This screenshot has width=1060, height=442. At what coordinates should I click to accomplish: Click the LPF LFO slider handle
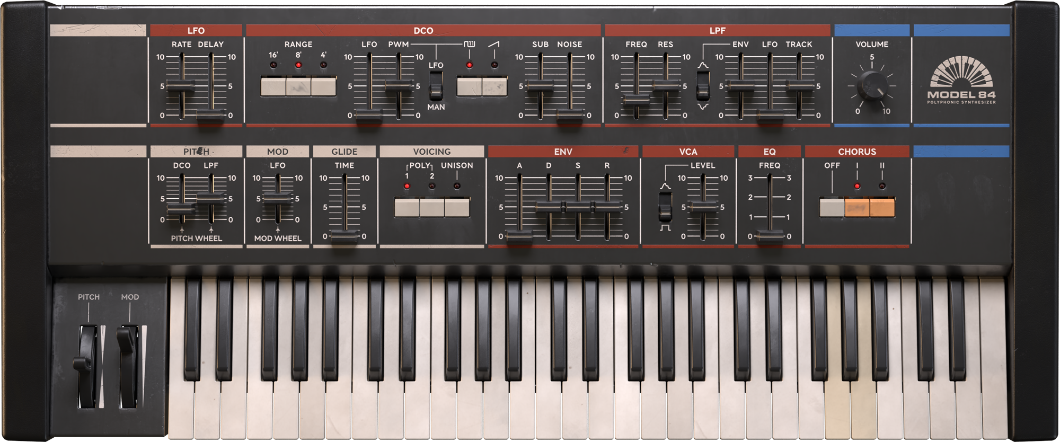770,116
